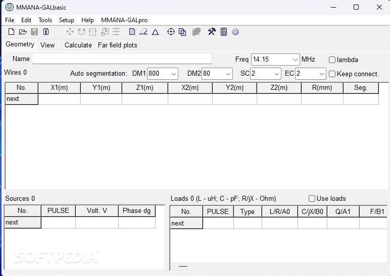The height and width of the screenshot is (276, 390).
Task: Click the R(mm) column header in wires
Action: pos(322,88)
